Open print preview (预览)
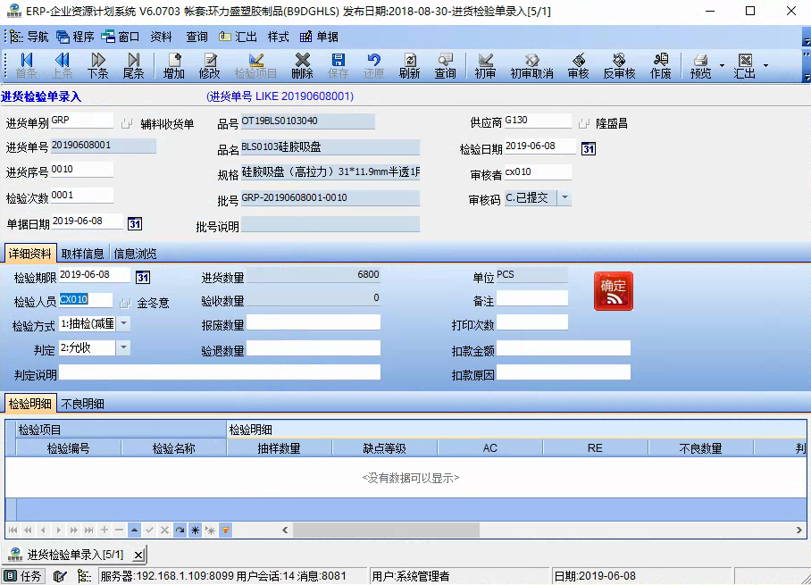Viewport: 811px width, 585px height. 701,66
